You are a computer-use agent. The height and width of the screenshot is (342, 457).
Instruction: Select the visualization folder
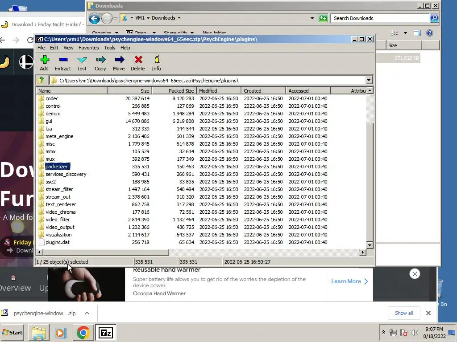pos(58,234)
